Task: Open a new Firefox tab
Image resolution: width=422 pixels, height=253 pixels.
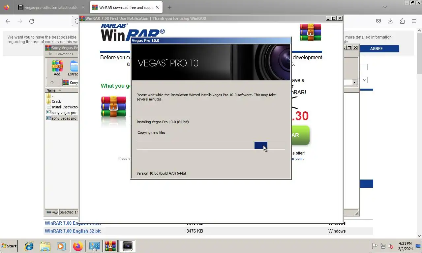Action: [169, 7]
